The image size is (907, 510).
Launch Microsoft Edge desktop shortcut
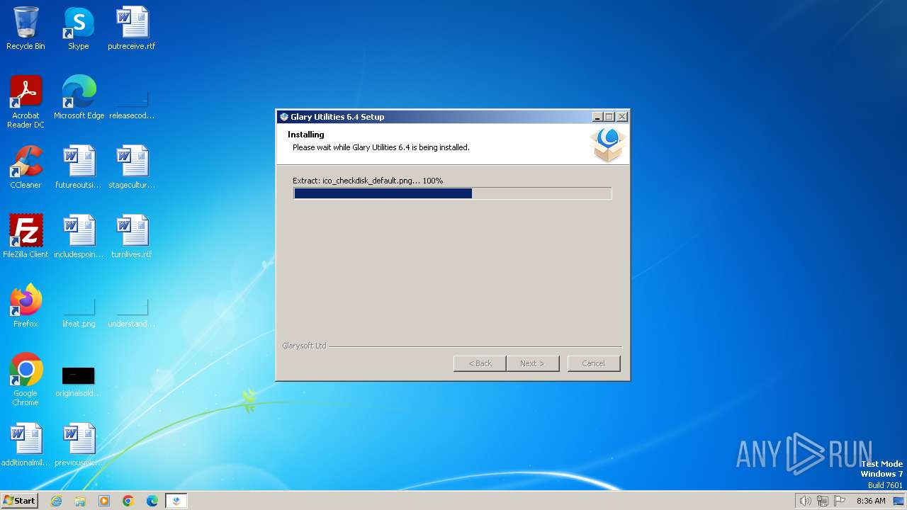coord(79,98)
